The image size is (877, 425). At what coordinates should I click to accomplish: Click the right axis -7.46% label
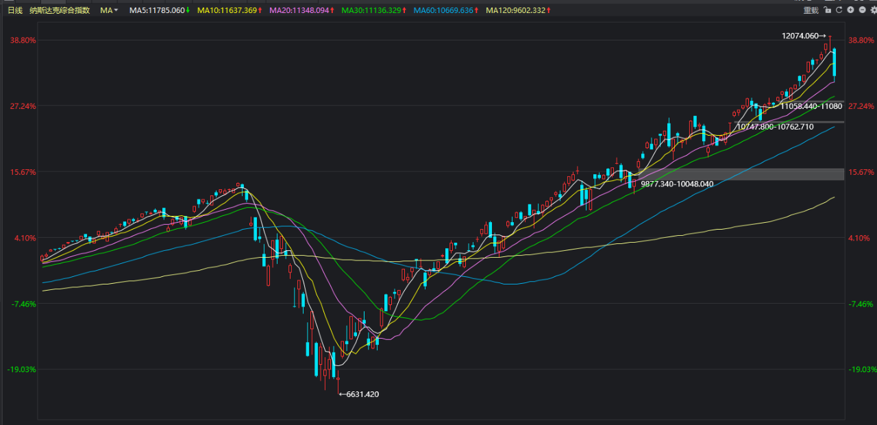[x=861, y=304]
